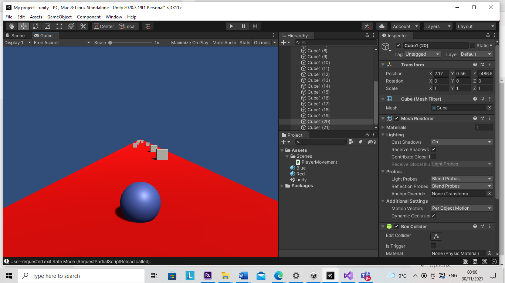
Task: Search by label in Project panel
Action: [360, 142]
